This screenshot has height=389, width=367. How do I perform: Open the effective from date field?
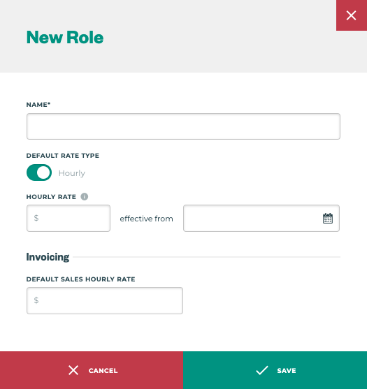pos(261,219)
